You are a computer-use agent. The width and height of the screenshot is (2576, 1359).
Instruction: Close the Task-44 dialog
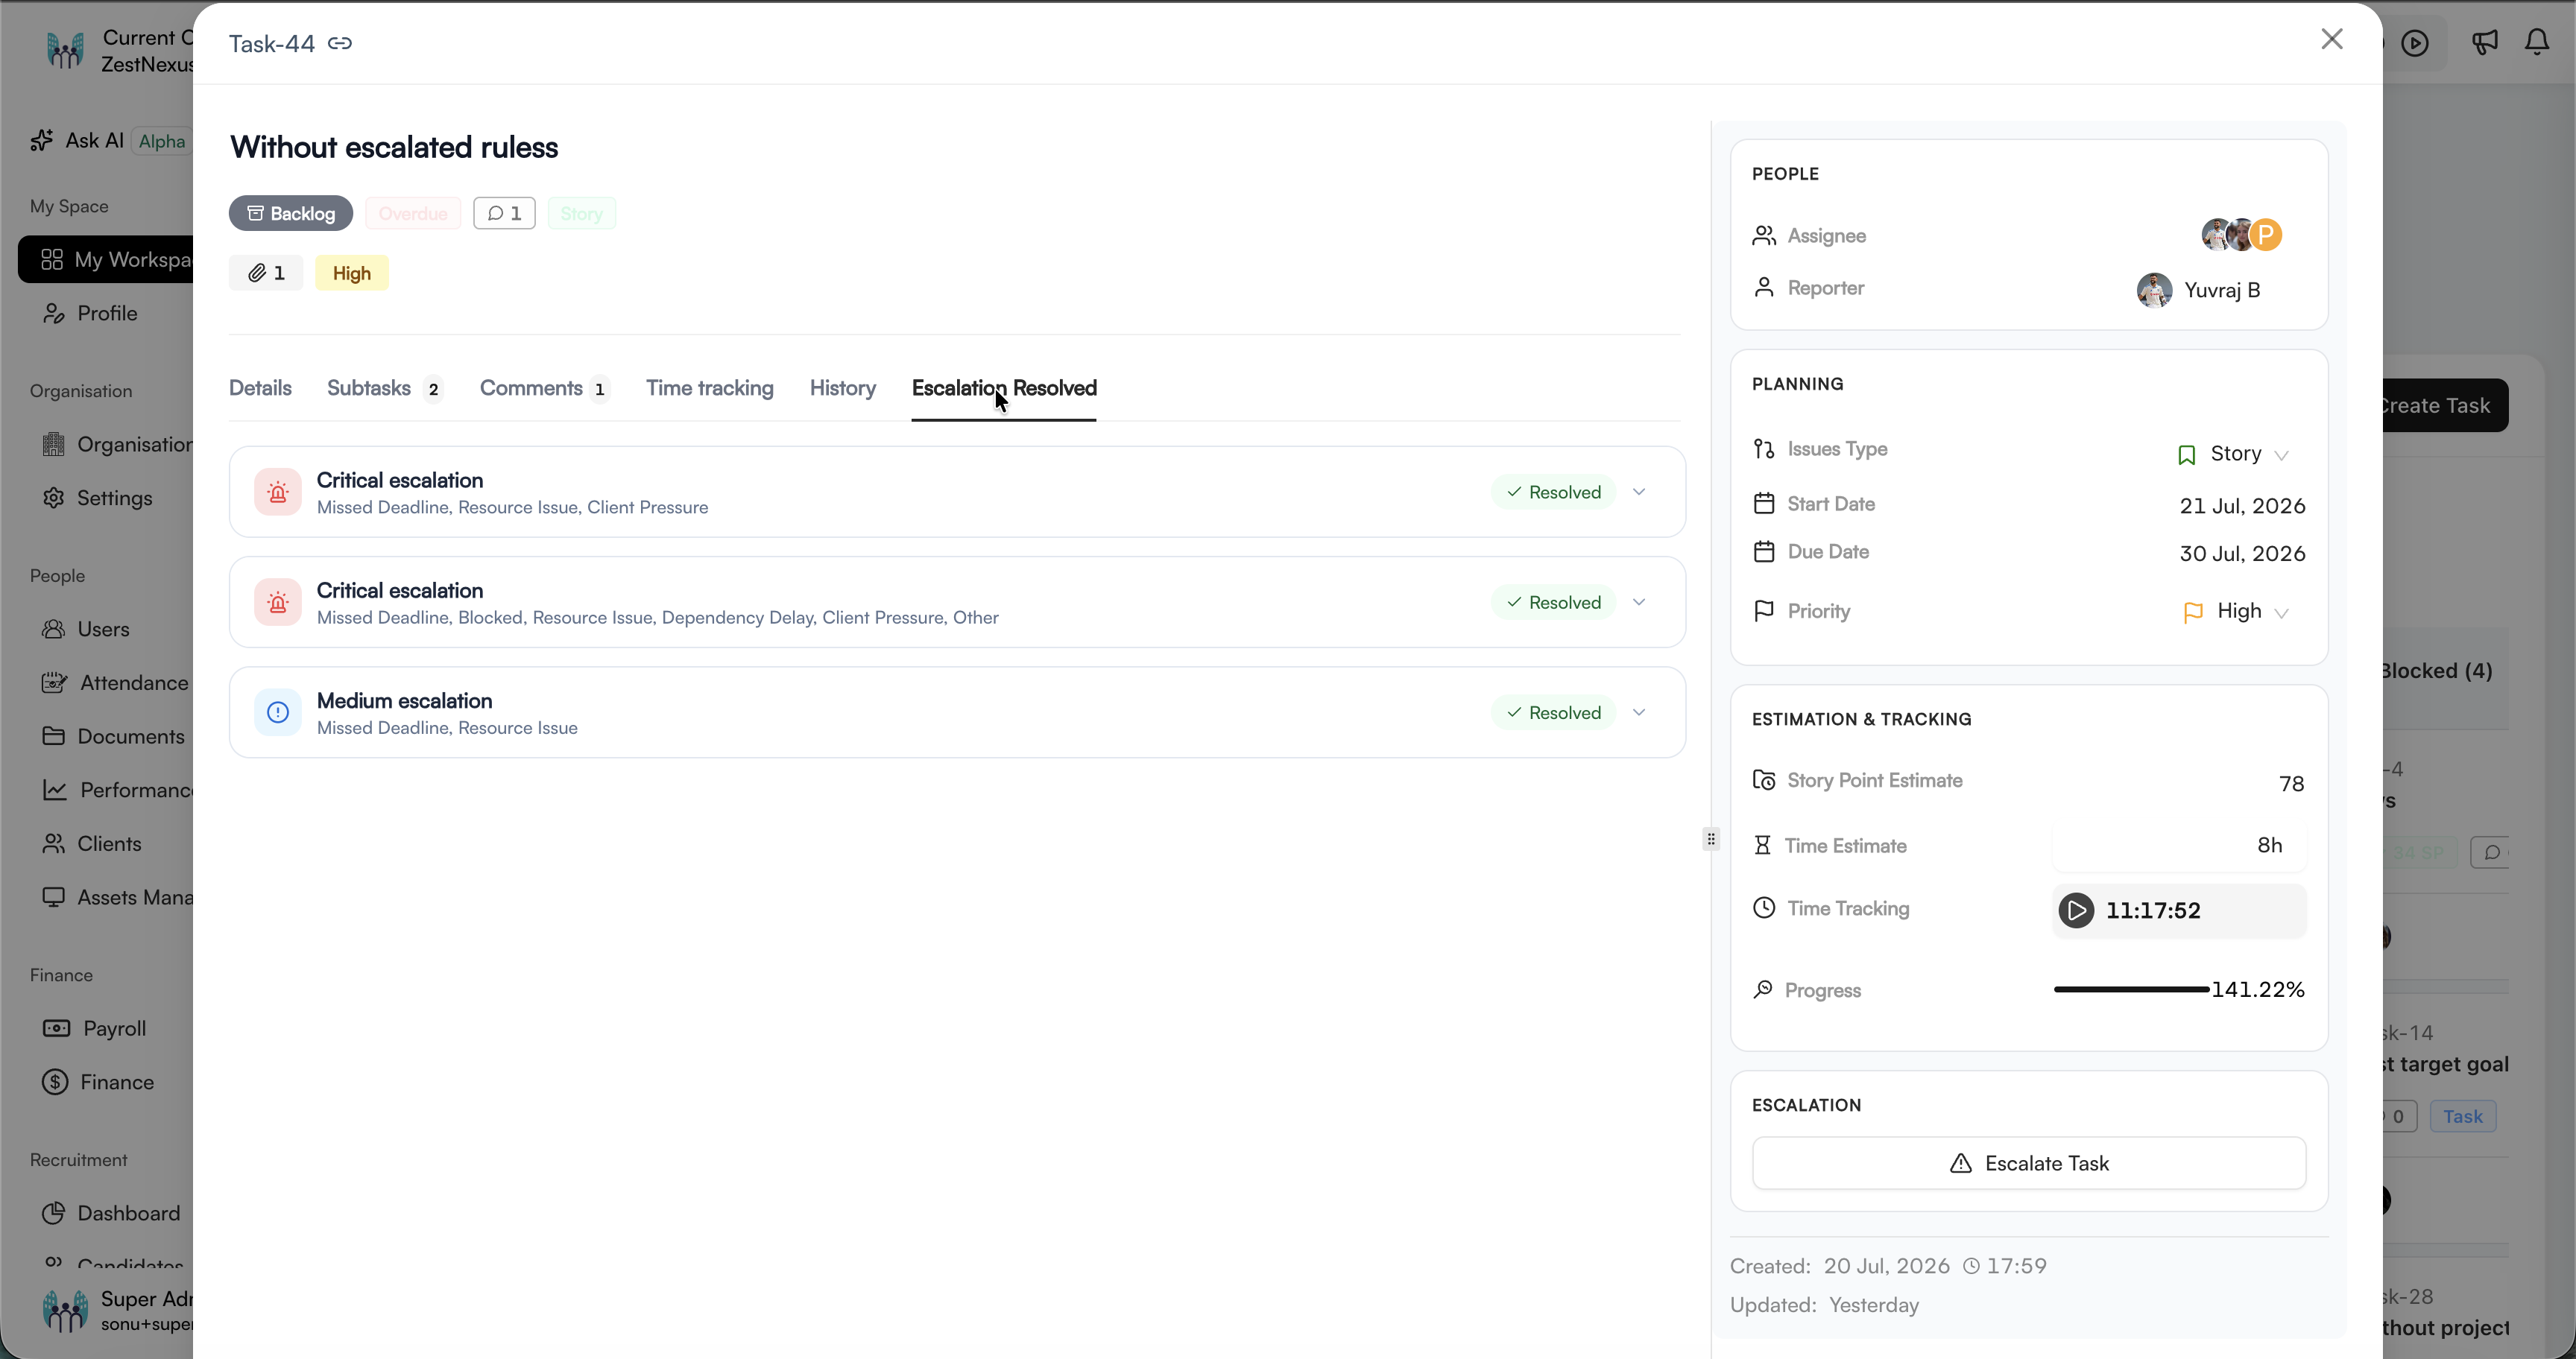pos(2331,39)
